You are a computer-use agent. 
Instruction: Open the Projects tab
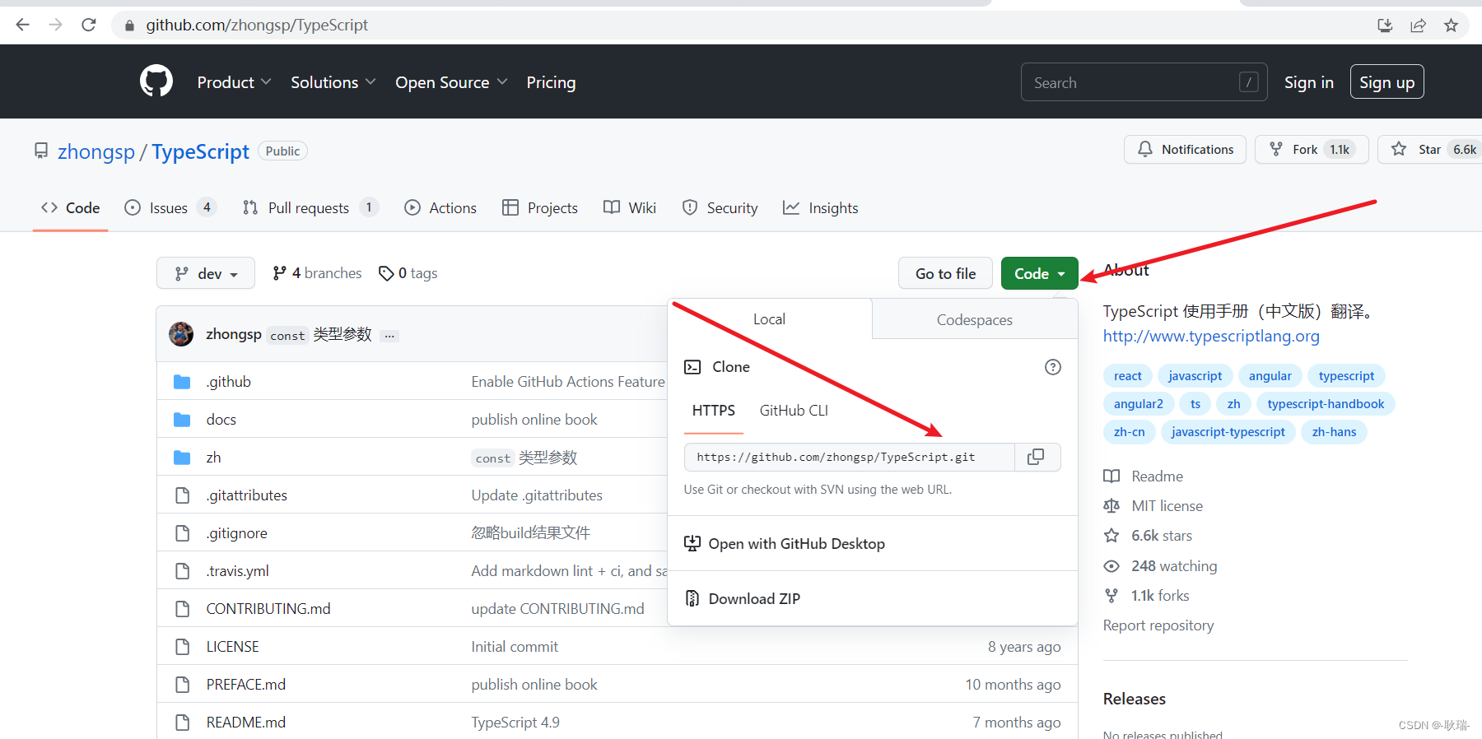click(x=540, y=208)
